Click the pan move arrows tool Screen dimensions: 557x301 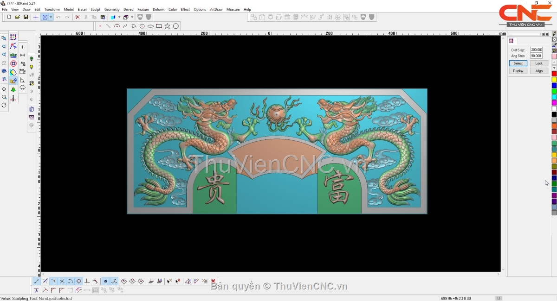[x=4, y=89]
